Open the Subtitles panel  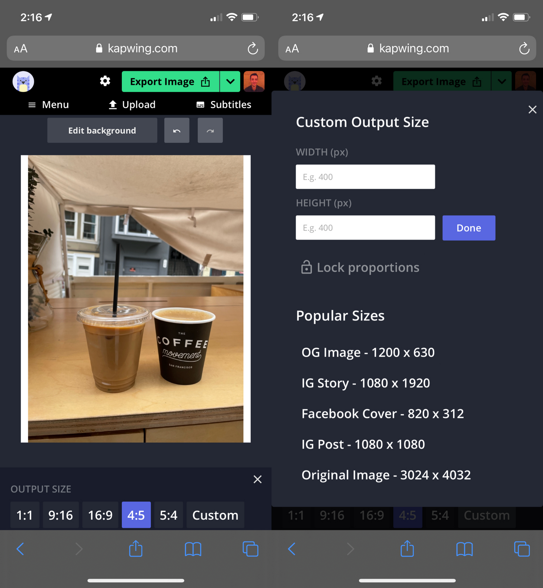[x=224, y=105]
